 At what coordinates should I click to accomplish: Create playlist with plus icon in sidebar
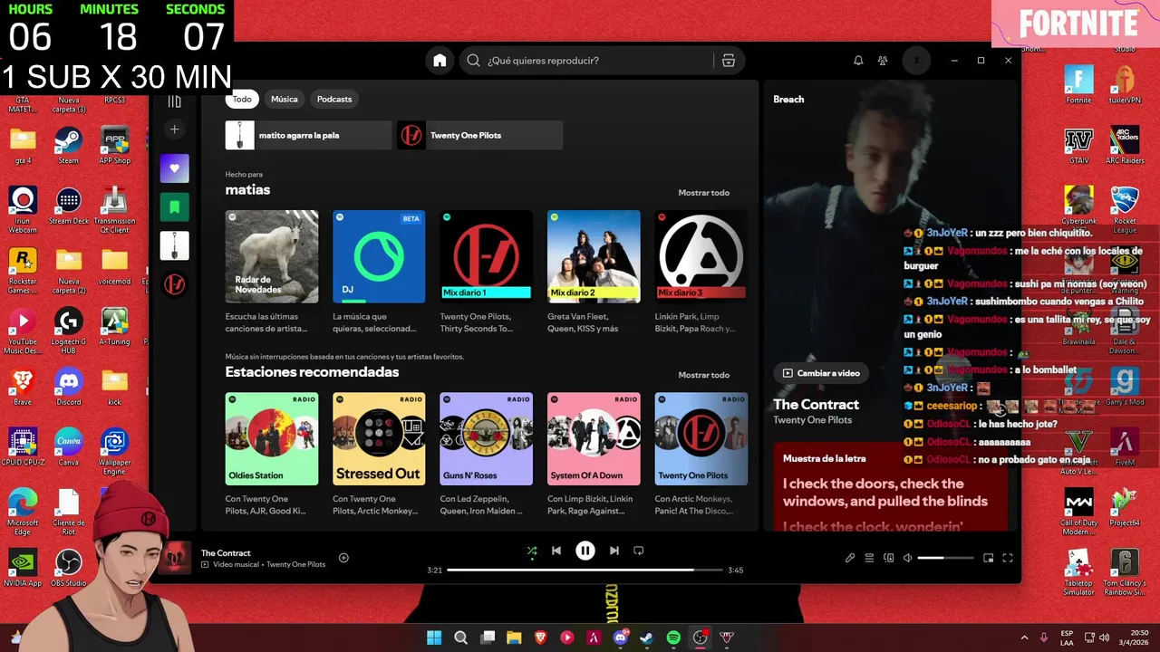(x=175, y=129)
